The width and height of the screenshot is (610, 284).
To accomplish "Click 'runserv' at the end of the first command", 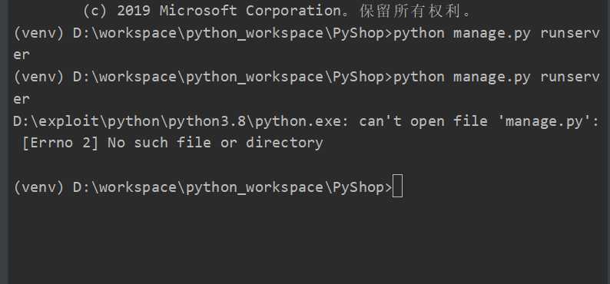I will (x=570, y=34).
